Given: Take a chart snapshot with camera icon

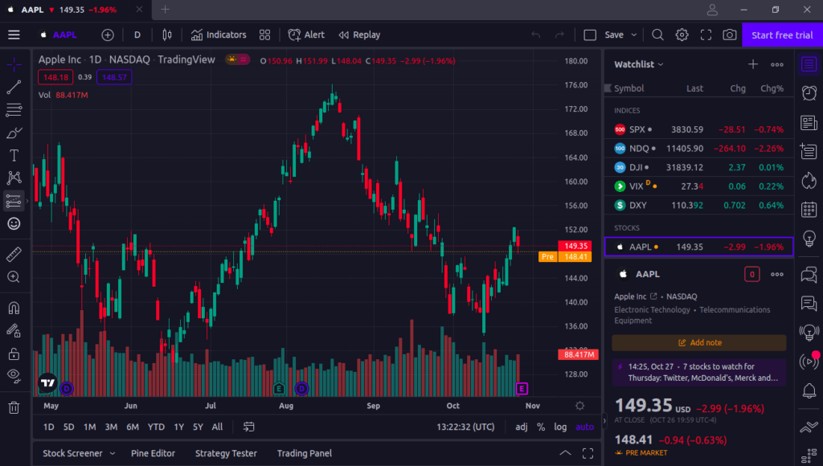Looking at the screenshot, I should tap(730, 35).
